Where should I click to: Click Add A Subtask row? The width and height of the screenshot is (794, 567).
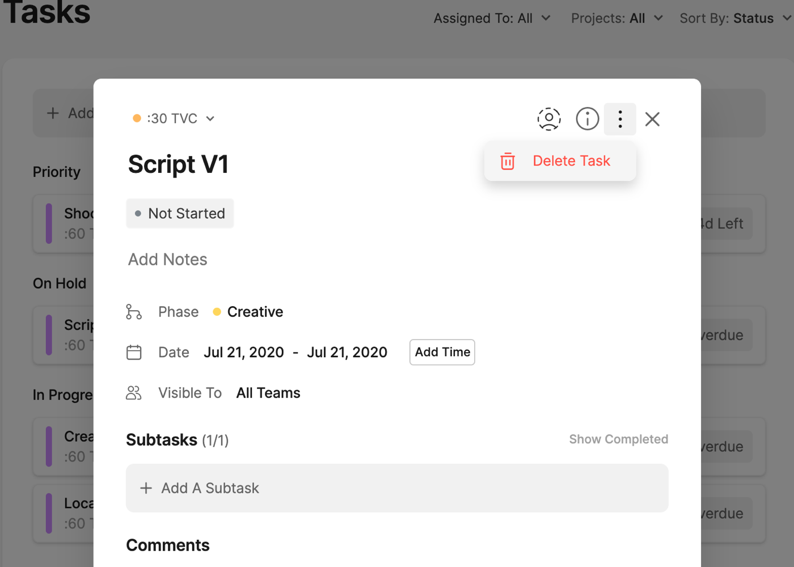[396, 488]
